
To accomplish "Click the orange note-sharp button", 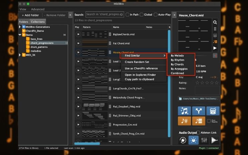I will tap(184, 121).
